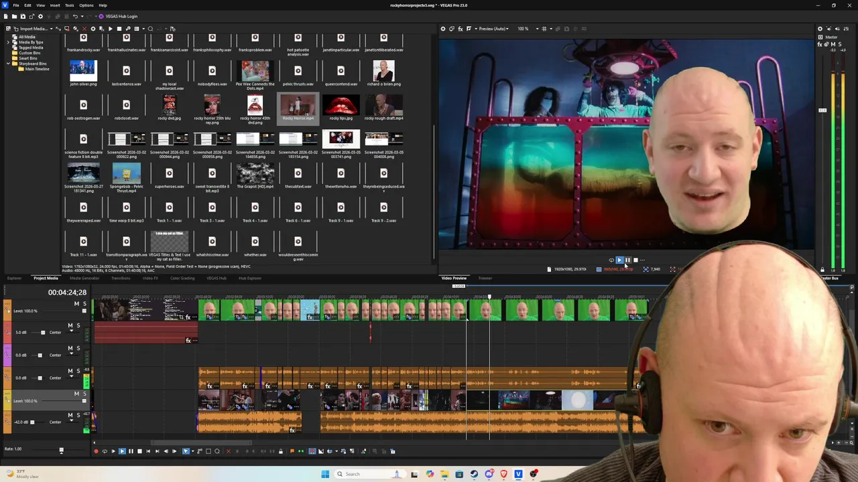Image resolution: width=858 pixels, height=482 pixels.
Task: Select the timeline Zoom tool
Action: 217,451
